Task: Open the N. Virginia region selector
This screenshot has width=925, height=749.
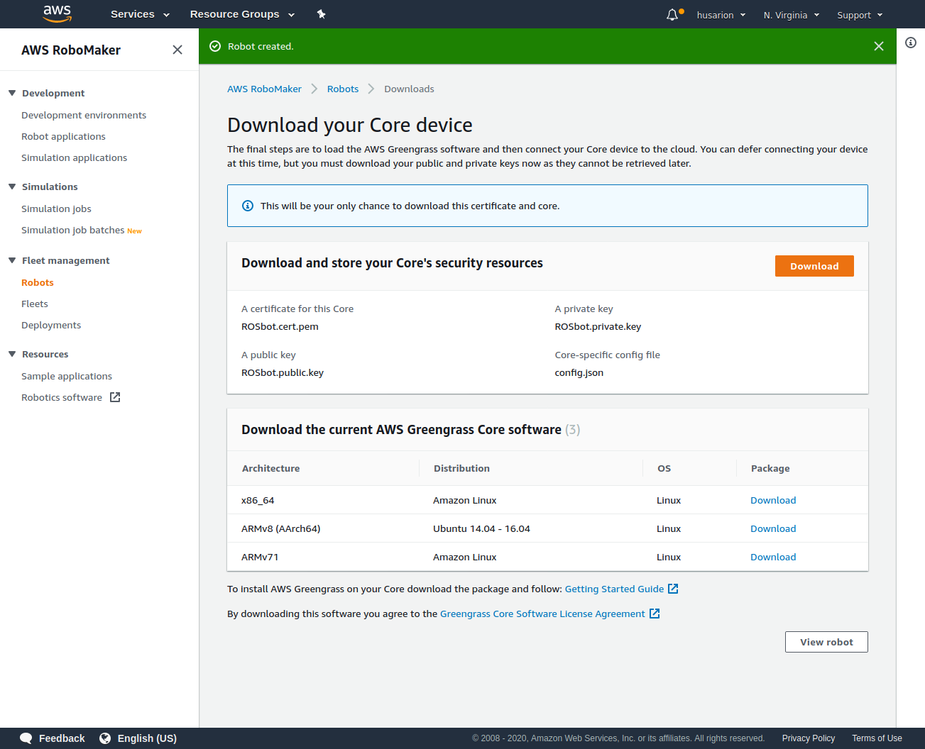Action: point(792,15)
